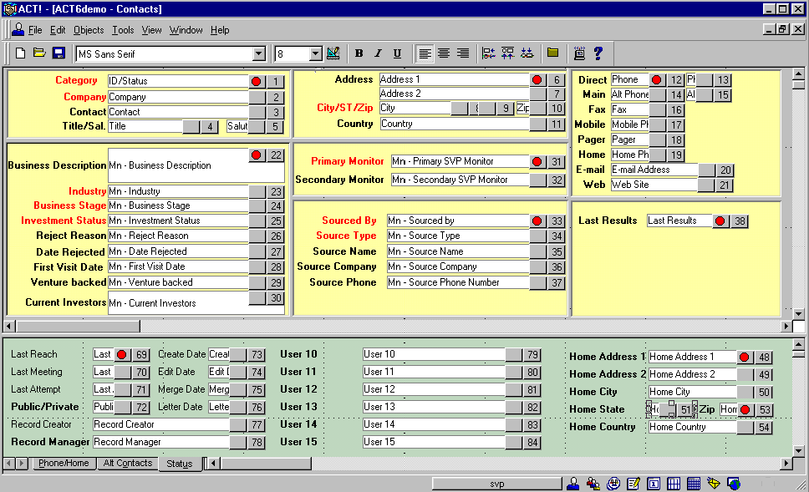This screenshot has height=492, width=809.
Task: Toggle underline formatting
Action: (397, 53)
